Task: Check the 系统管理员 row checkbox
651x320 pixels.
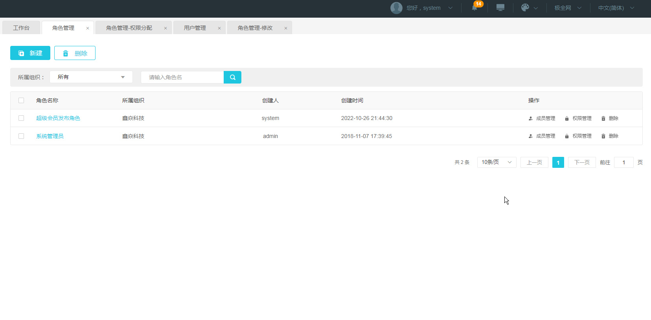Action: coord(21,136)
